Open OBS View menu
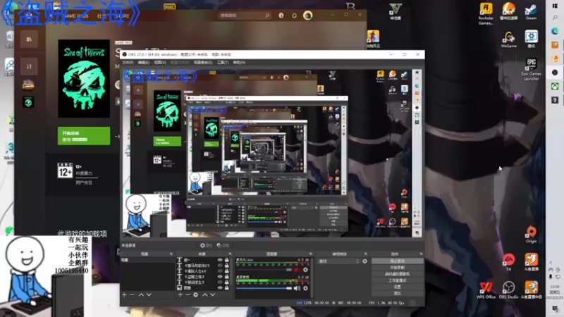 [x=160, y=63]
